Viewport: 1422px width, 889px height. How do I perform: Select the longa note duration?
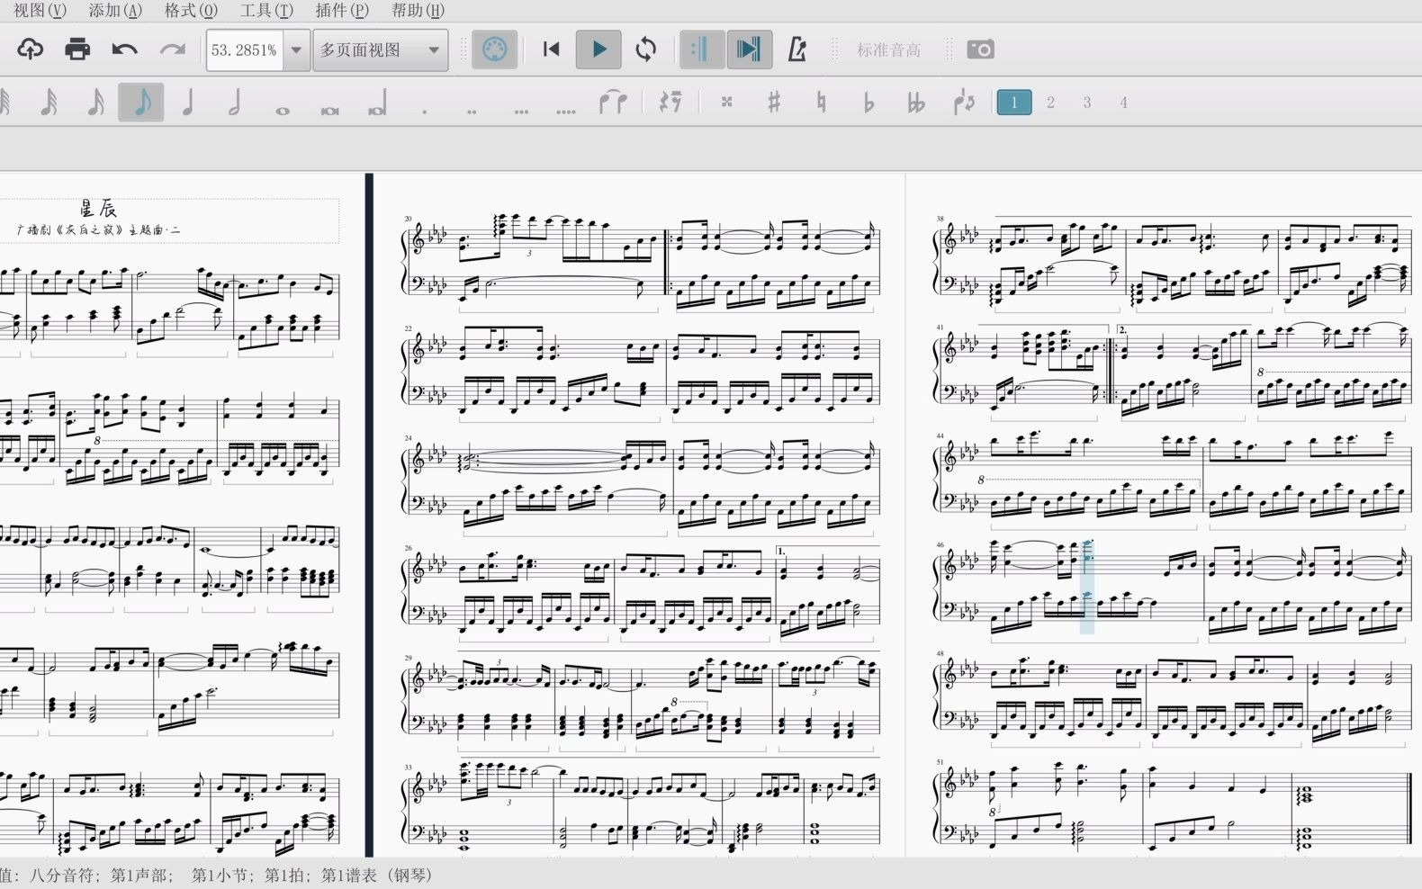click(376, 104)
